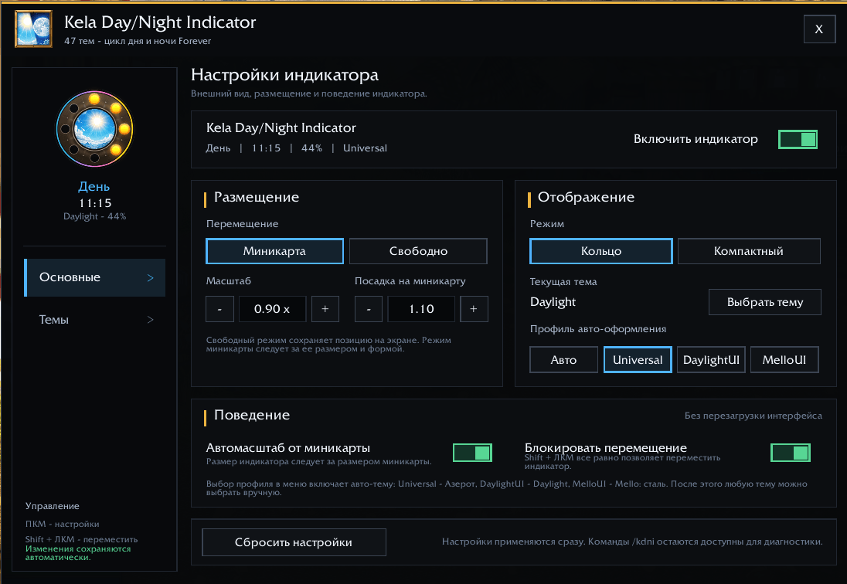The width and height of the screenshot is (847, 584).
Task: Open the Темы settings section
Action: (x=94, y=320)
